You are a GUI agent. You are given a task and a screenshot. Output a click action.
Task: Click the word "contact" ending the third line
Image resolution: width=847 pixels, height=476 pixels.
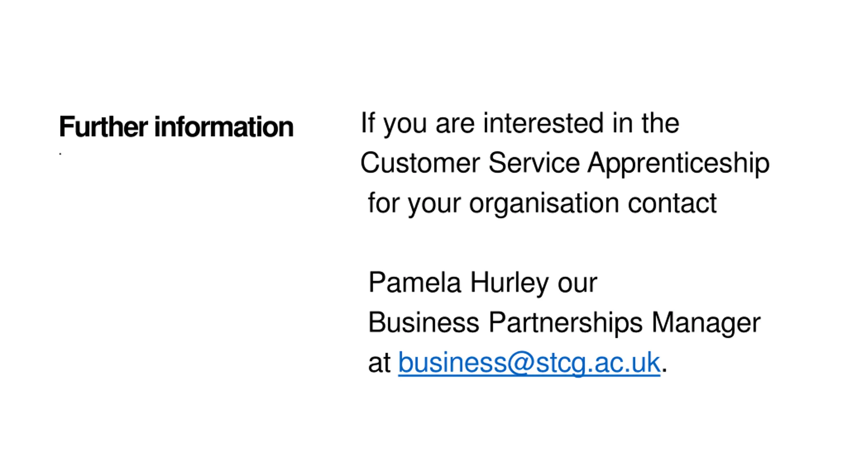(x=672, y=203)
